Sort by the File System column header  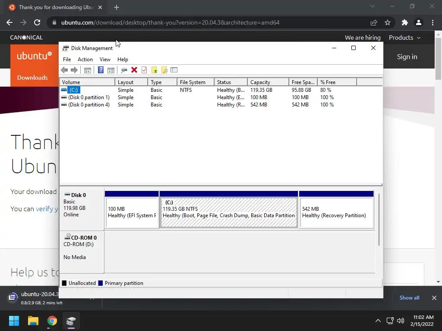pos(196,82)
